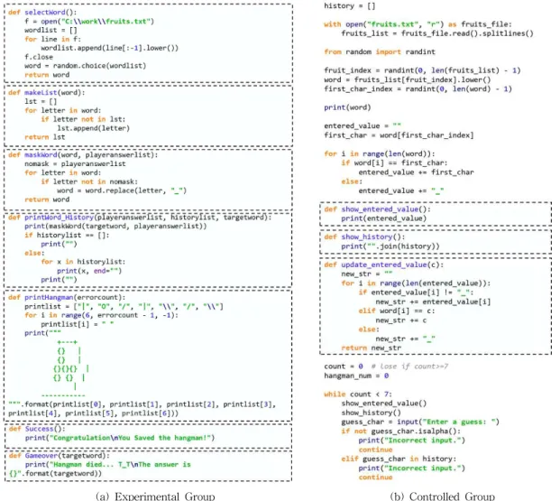Viewport: 560px width, 501px height.
Task: Click the (b) Controlled Group caption
Action: tap(442, 496)
